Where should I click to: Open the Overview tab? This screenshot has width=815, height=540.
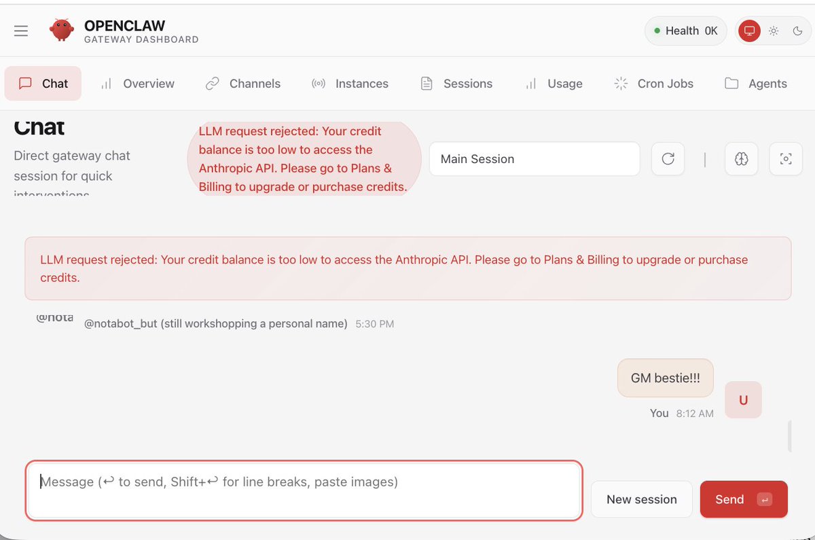[x=137, y=84]
